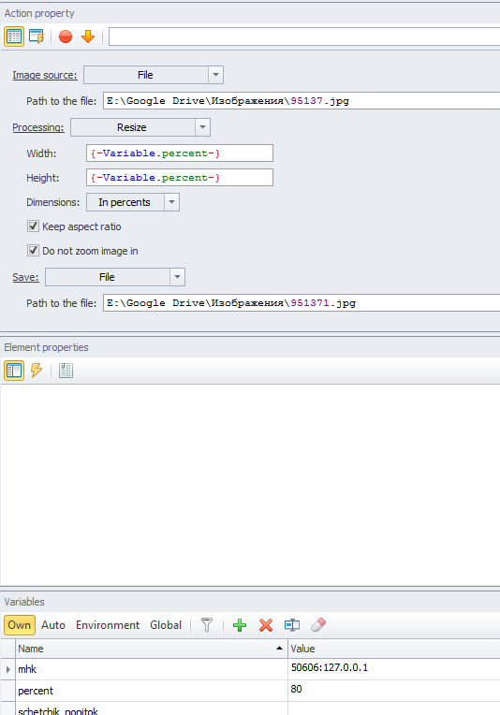Click the green plus add variable icon

click(x=240, y=625)
